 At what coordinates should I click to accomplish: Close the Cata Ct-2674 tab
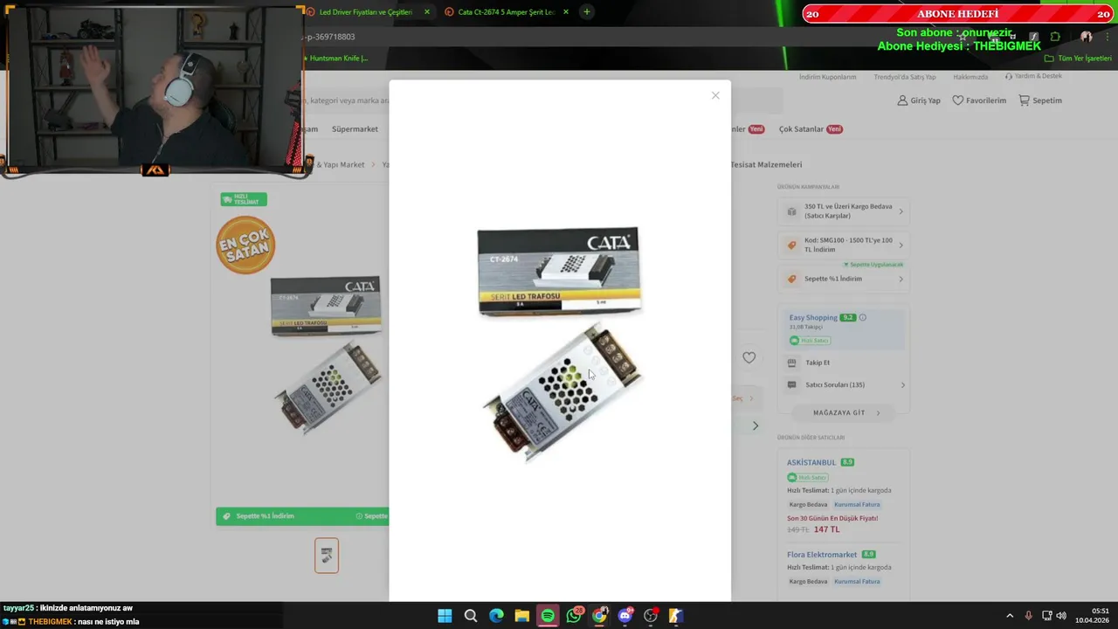click(566, 12)
